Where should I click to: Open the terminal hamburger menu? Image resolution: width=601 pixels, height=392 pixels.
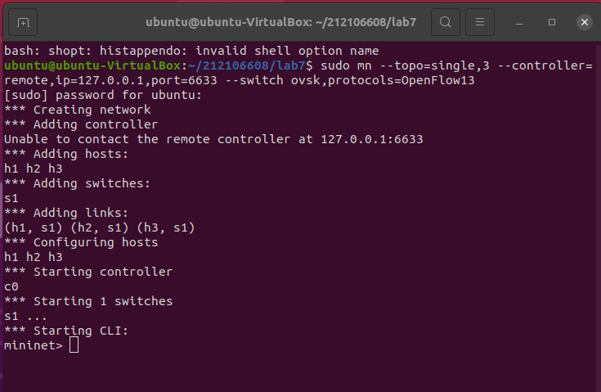(x=482, y=21)
